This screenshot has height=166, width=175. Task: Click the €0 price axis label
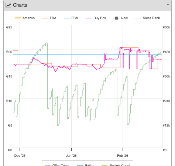(10, 150)
